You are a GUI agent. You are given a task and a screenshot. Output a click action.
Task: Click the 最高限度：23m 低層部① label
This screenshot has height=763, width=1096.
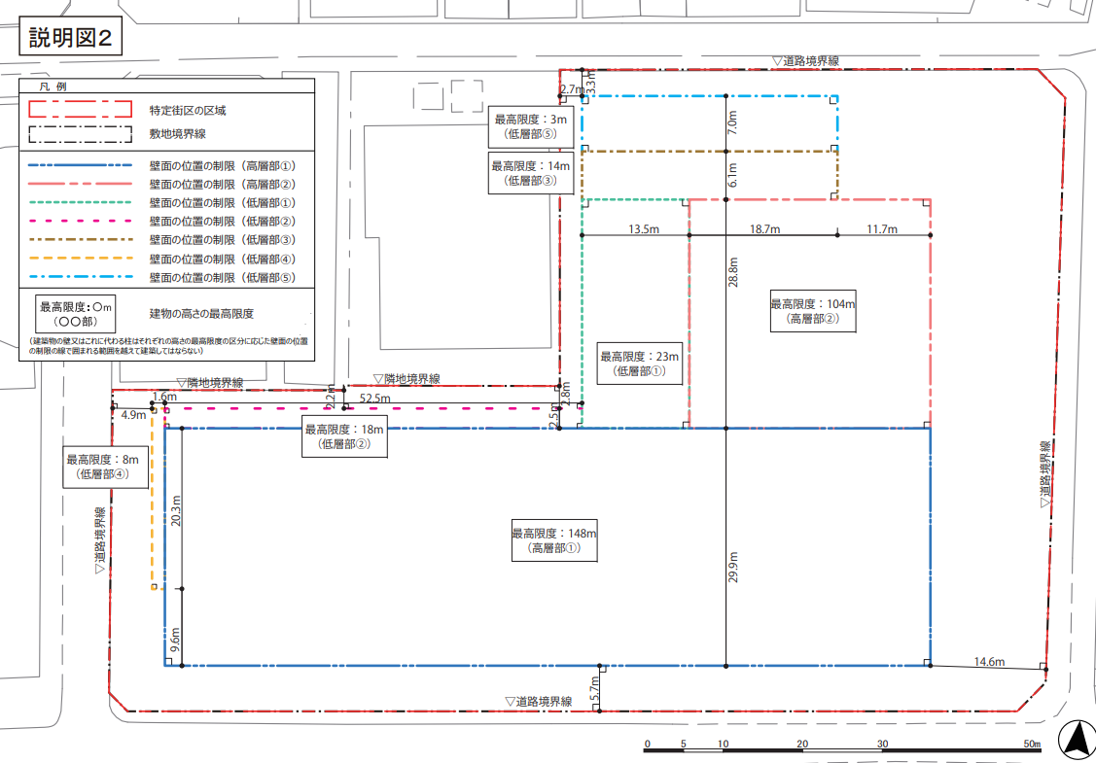tap(640, 364)
